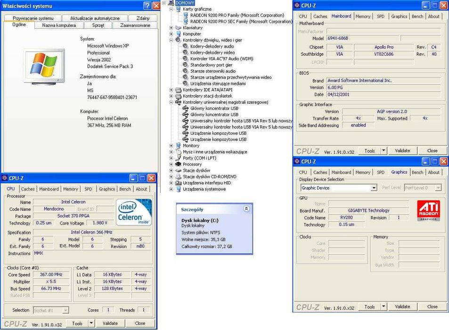Click the Standardowy port gier icon
This screenshot has height=330, width=449.
tap(186, 65)
